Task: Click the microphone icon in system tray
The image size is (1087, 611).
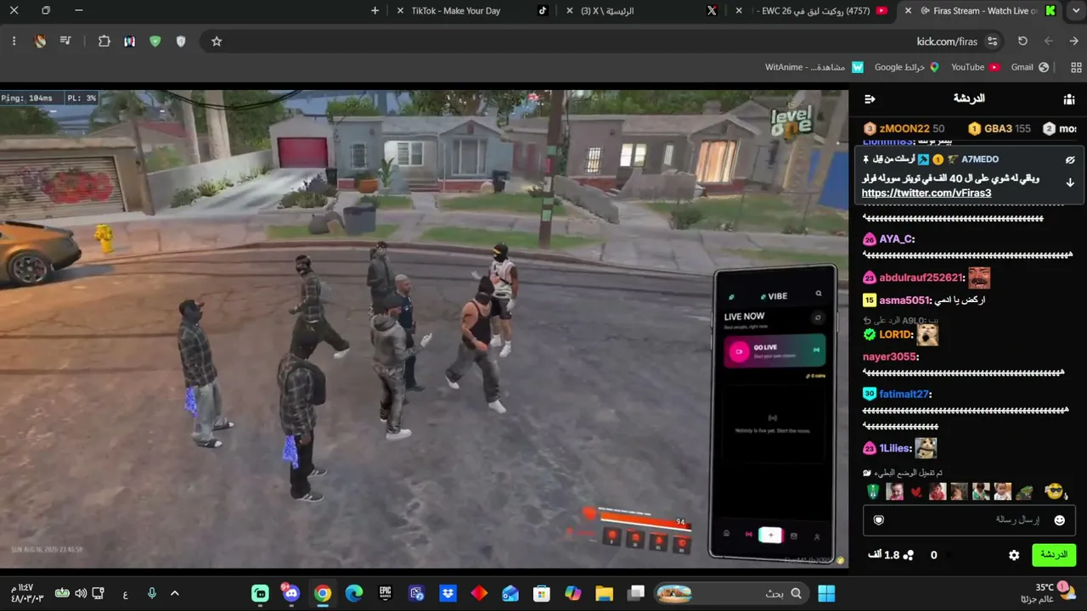Action: [152, 593]
